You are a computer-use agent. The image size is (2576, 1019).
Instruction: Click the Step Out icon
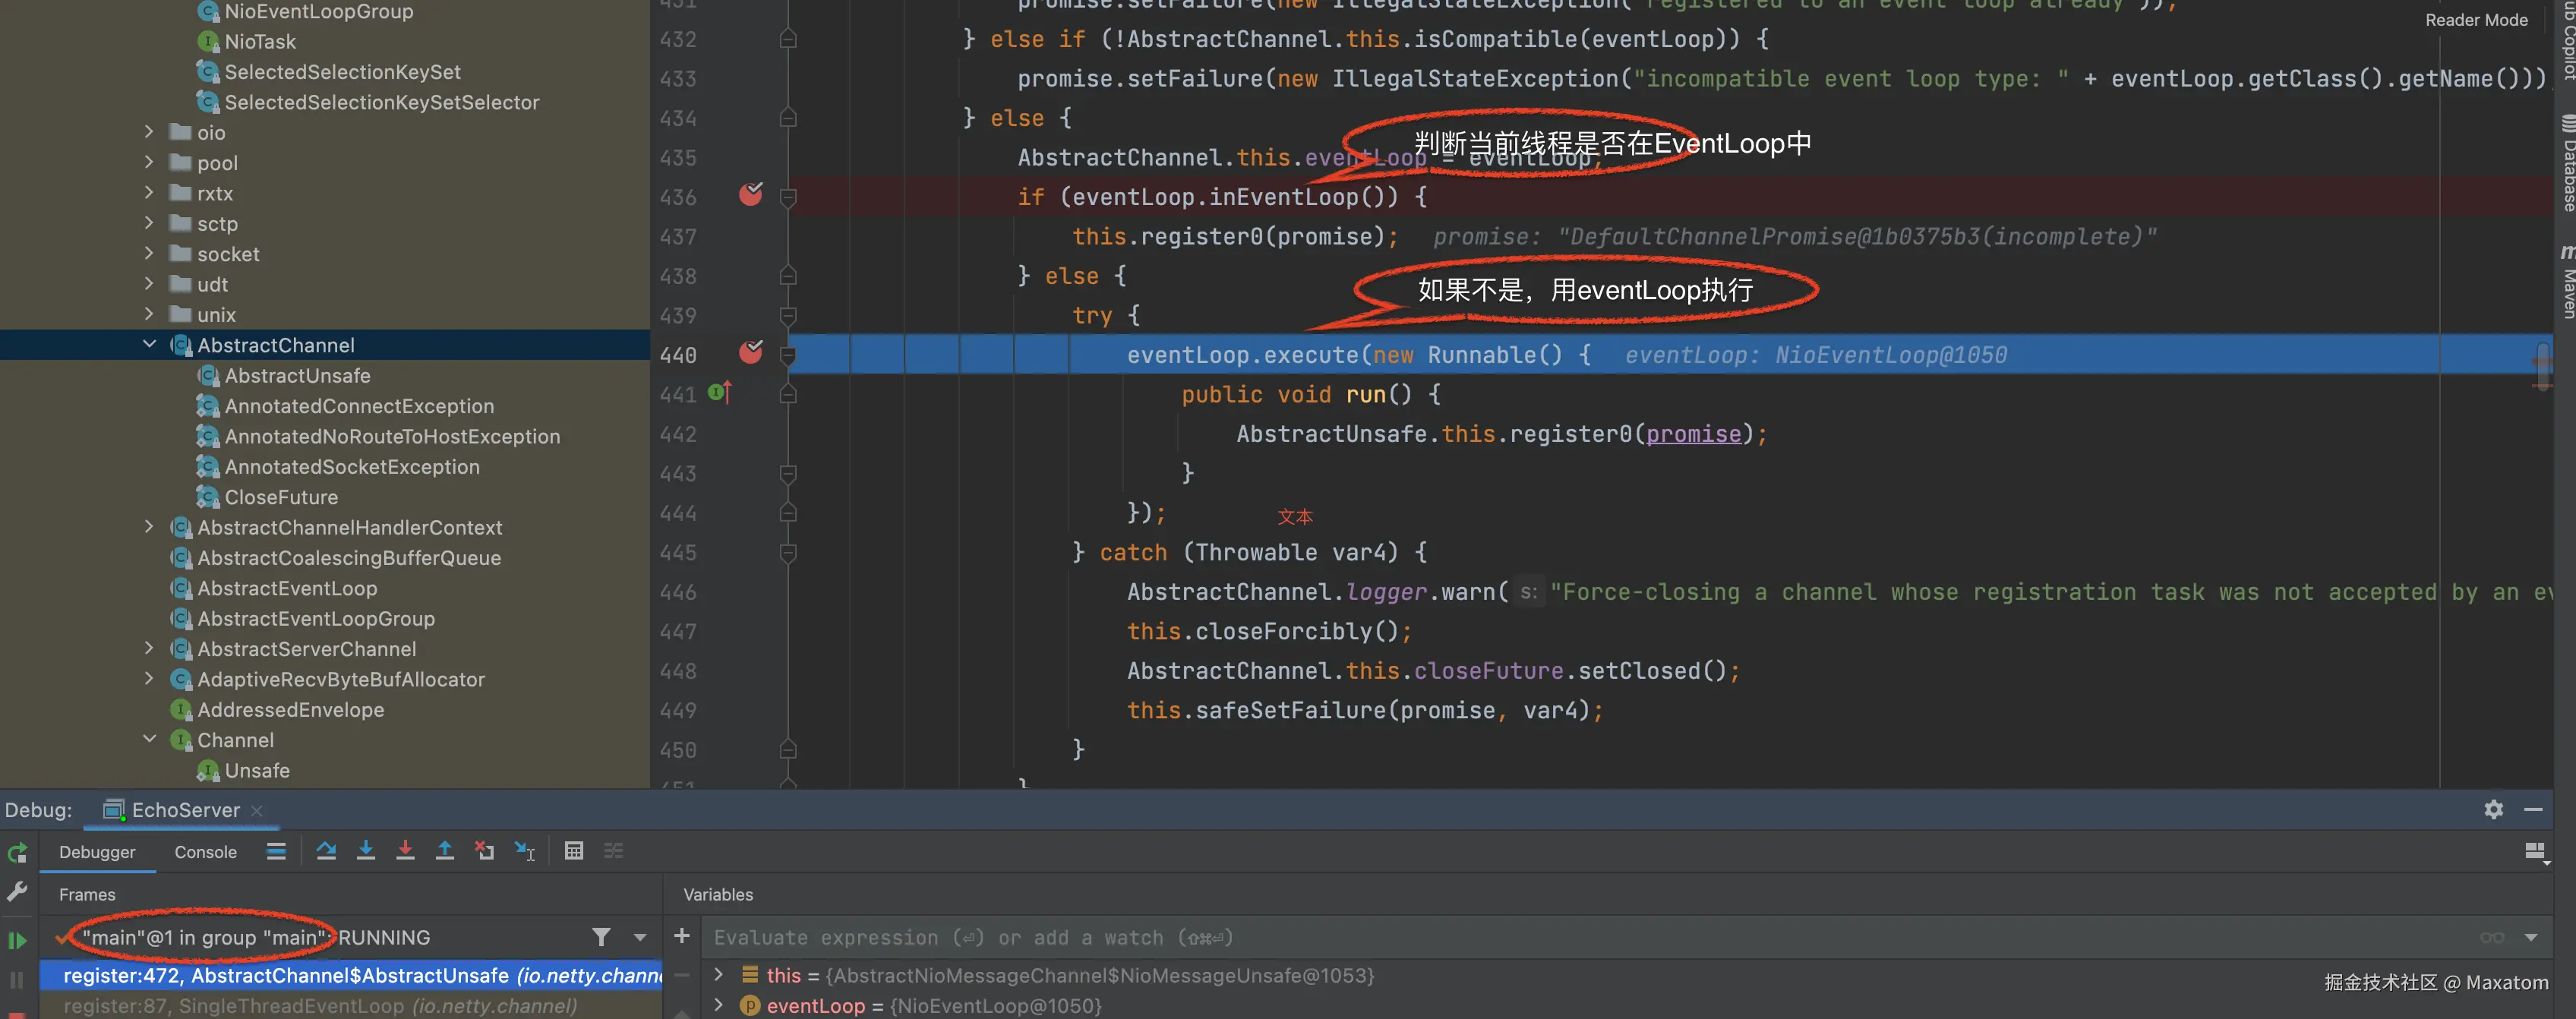tap(445, 851)
